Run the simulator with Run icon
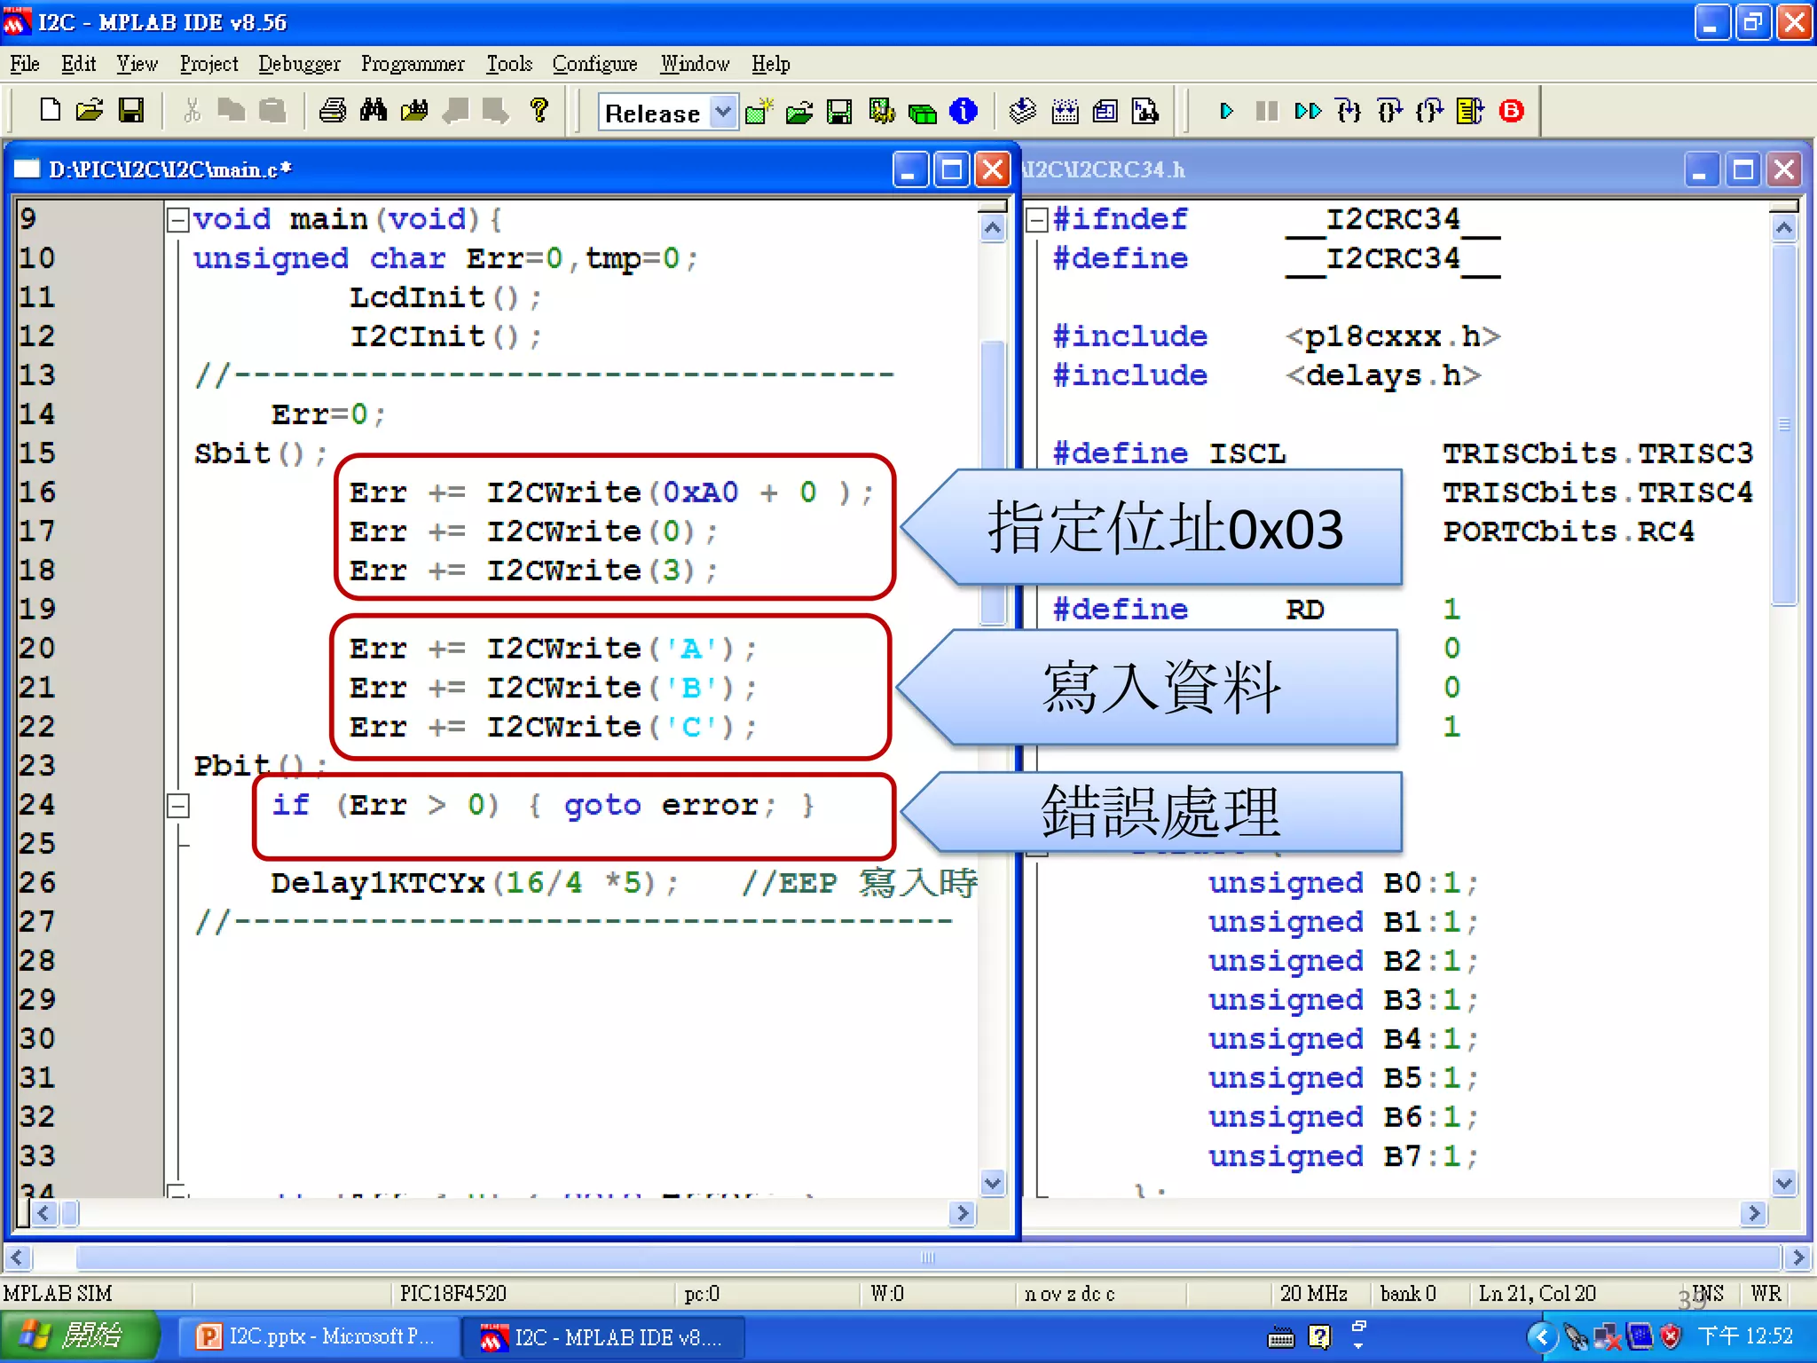The width and height of the screenshot is (1817, 1363). coord(1226,111)
